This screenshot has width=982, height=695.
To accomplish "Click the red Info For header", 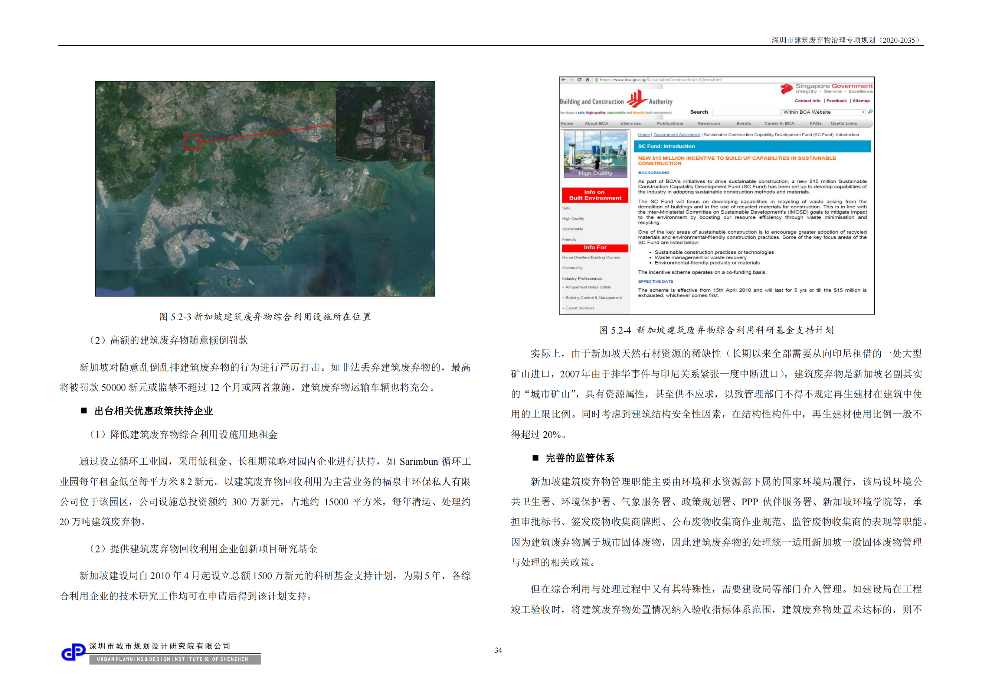I will coord(595,248).
